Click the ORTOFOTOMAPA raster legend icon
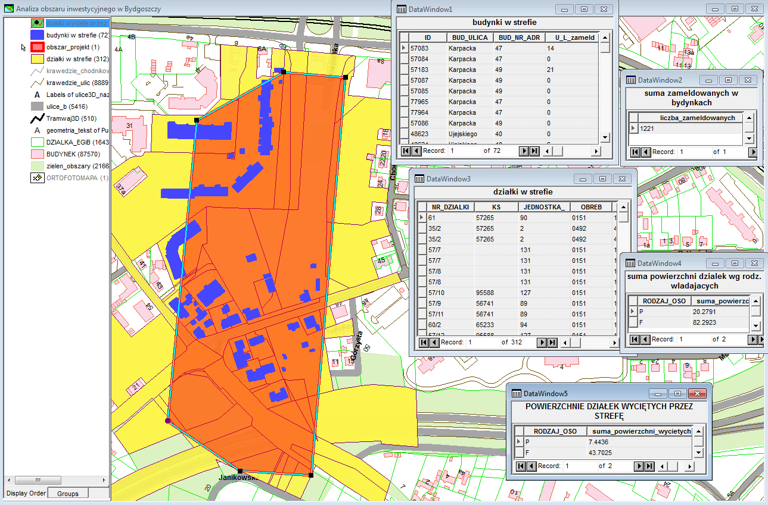The image size is (768, 505). coord(37,178)
